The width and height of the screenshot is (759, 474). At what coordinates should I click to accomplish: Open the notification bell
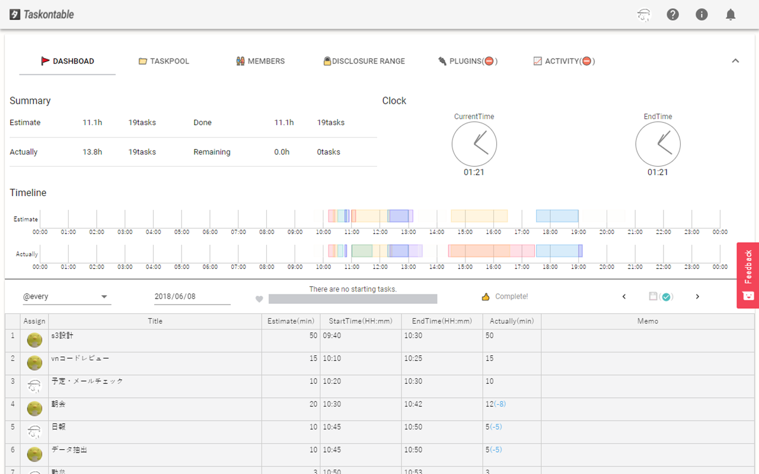pyautogui.click(x=731, y=14)
